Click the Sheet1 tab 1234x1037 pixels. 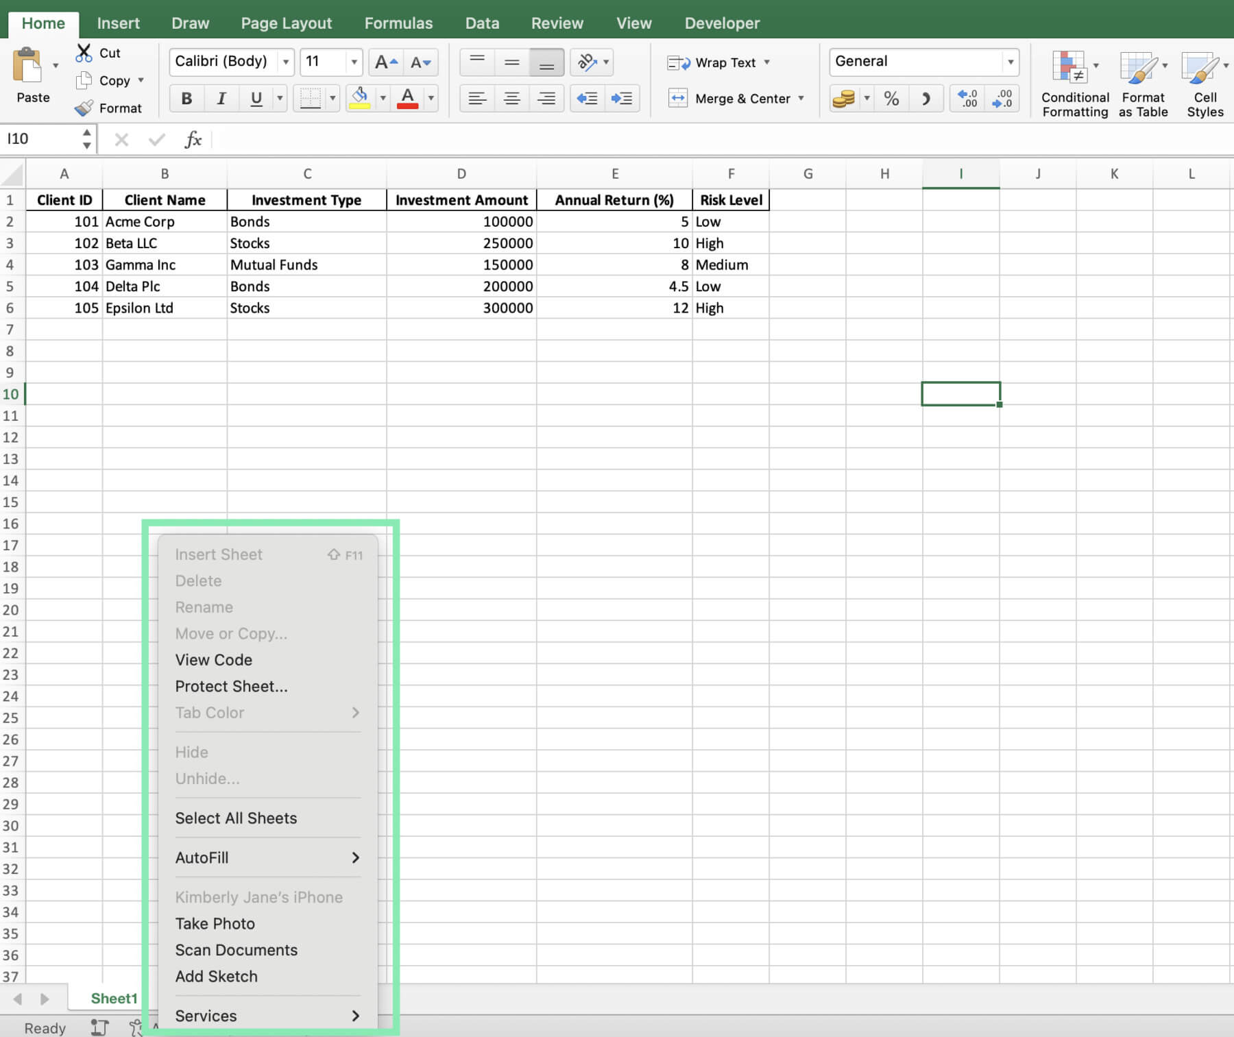tap(114, 999)
